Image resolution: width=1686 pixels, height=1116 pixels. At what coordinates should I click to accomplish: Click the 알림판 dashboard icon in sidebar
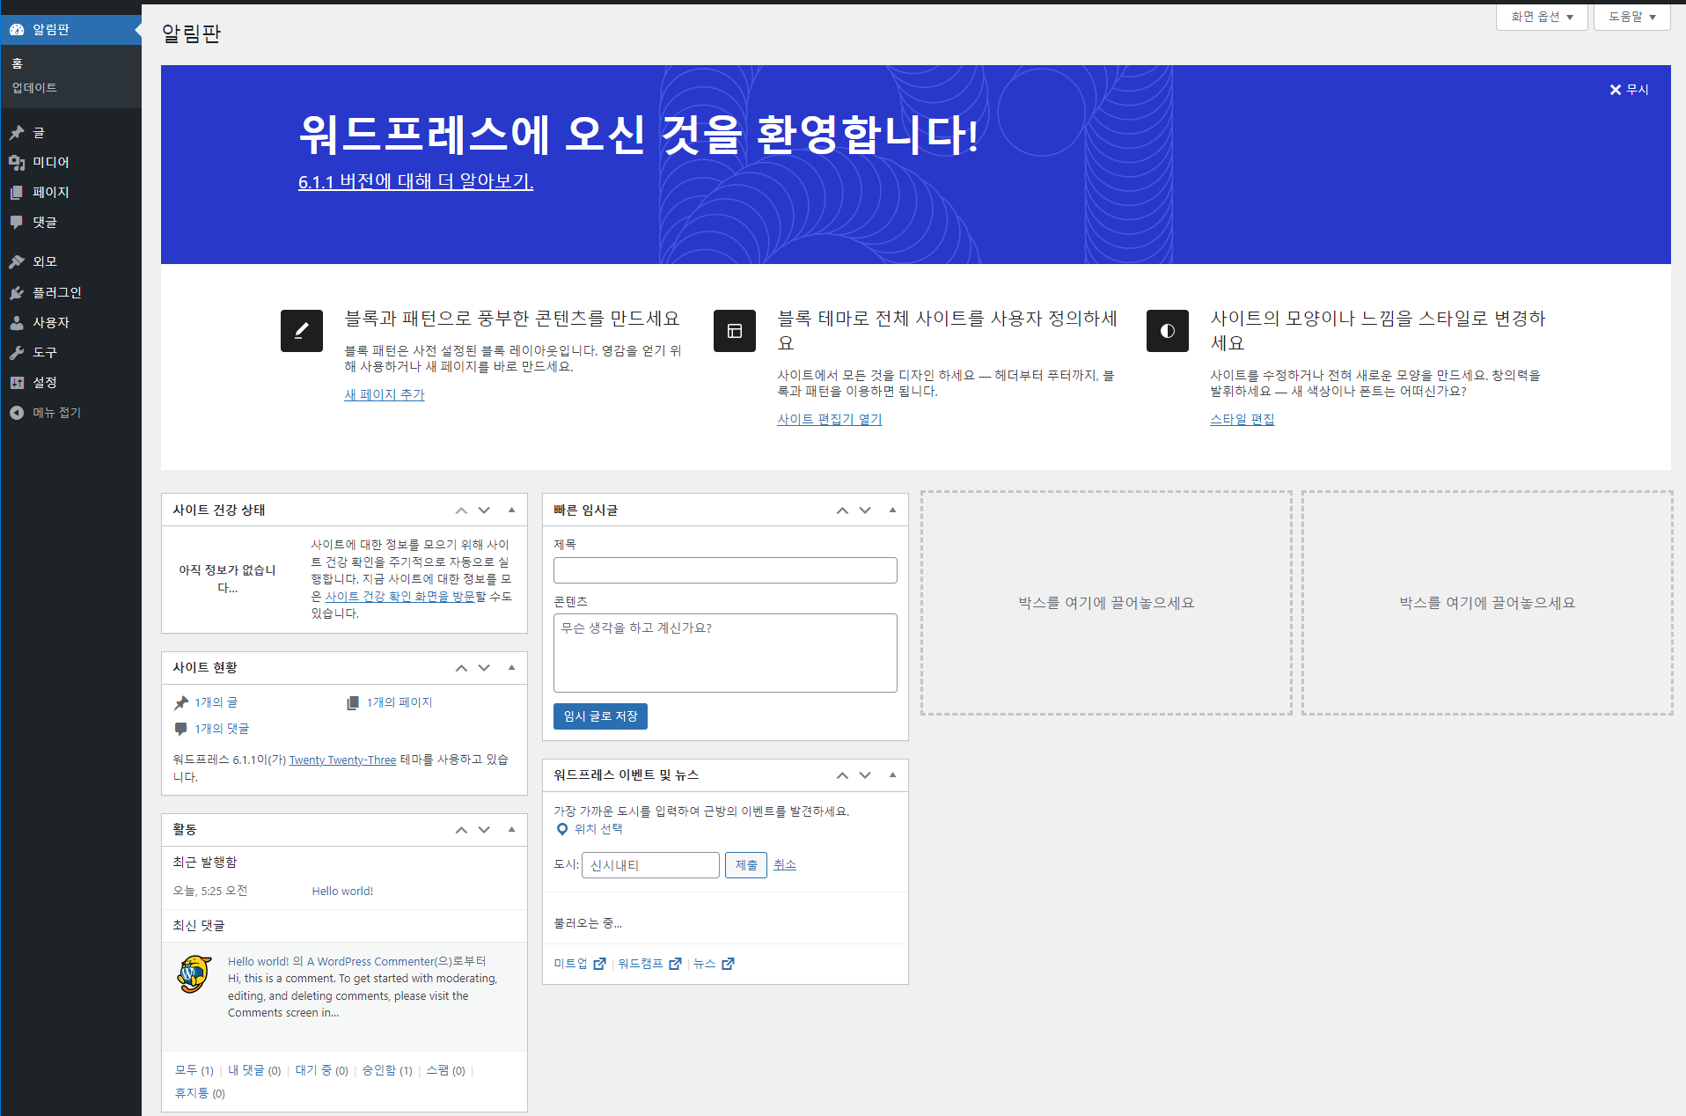(x=17, y=30)
